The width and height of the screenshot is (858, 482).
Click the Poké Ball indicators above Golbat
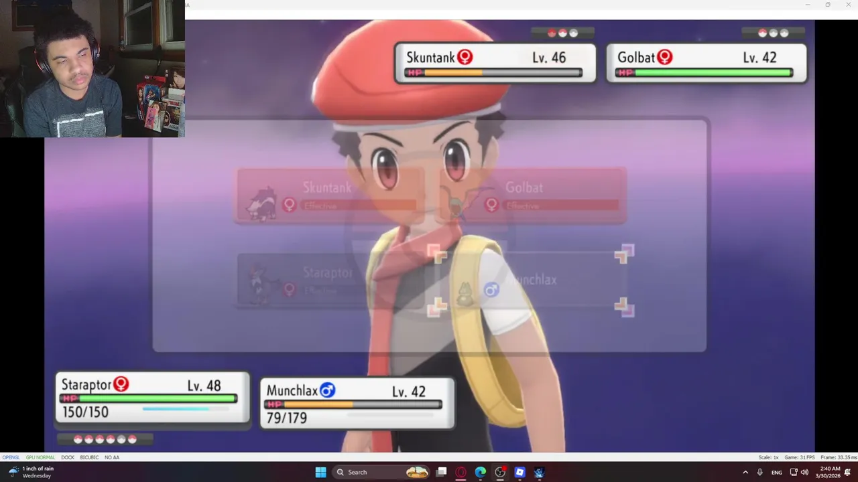[773, 32]
